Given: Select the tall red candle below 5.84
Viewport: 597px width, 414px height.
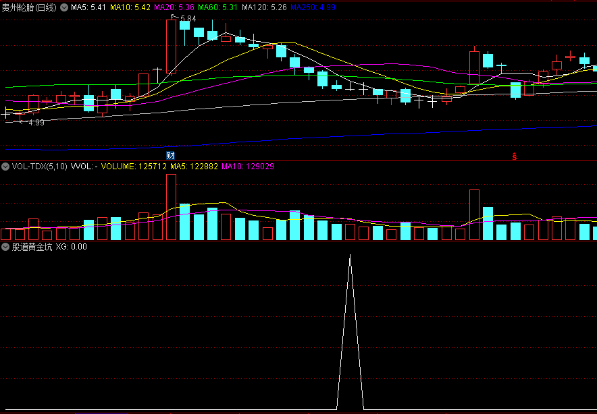Looking at the screenshot, I should click(x=172, y=47).
